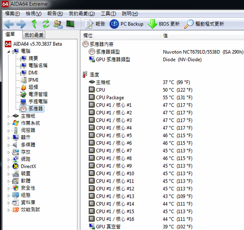Expand the 作業系統 tree node
The height and width of the screenshot is (230, 244).
point(9,123)
